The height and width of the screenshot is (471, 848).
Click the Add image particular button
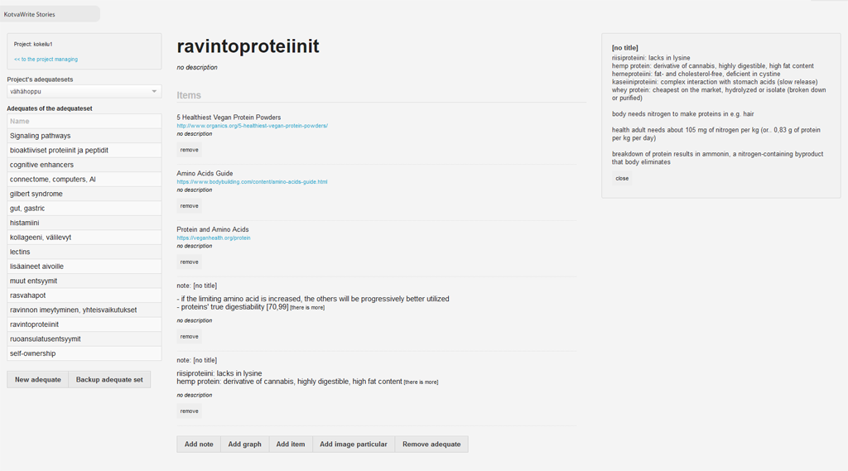(353, 445)
